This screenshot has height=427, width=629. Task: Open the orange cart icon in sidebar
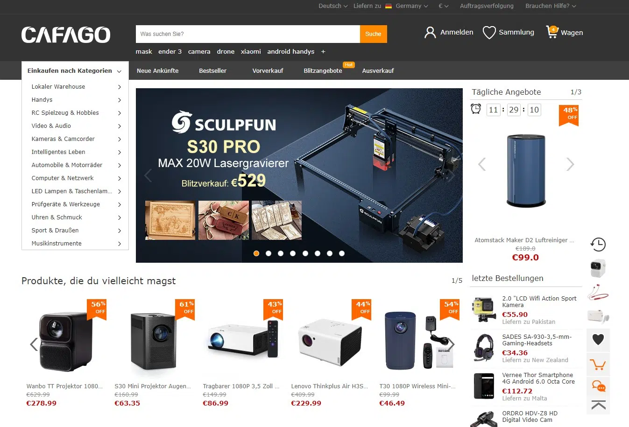coord(598,364)
